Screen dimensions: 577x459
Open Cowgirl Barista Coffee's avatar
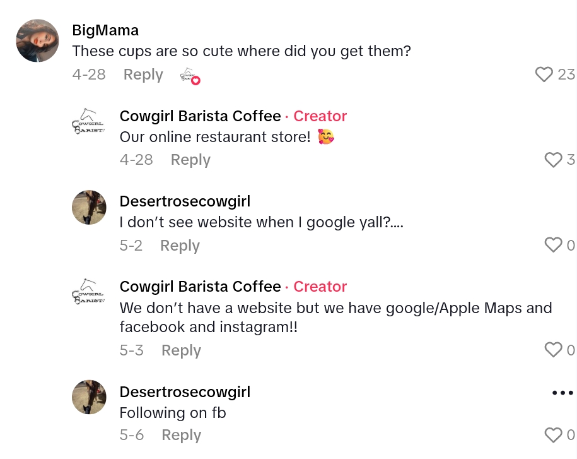coord(89,121)
